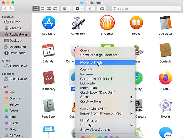Select the Purple tag in sidebar
Screen dimensions: 183x138
[x=16, y=123]
